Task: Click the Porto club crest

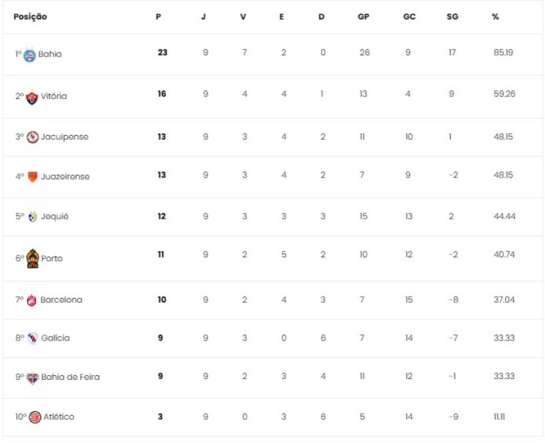Action: (x=33, y=258)
